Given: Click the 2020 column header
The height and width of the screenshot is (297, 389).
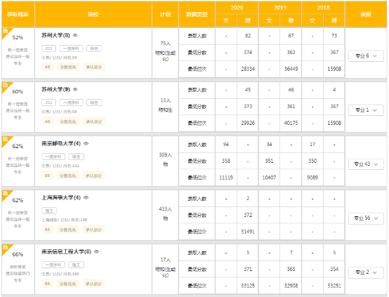Looking at the screenshot, I should [x=237, y=8].
